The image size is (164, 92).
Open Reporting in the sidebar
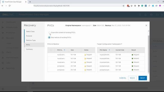tap(10, 68)
